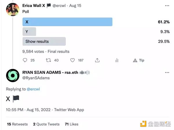Open the @RyanSAdams handle
Image resolution: width=174 pixels, height=130 pixels.
pos(36,78)
